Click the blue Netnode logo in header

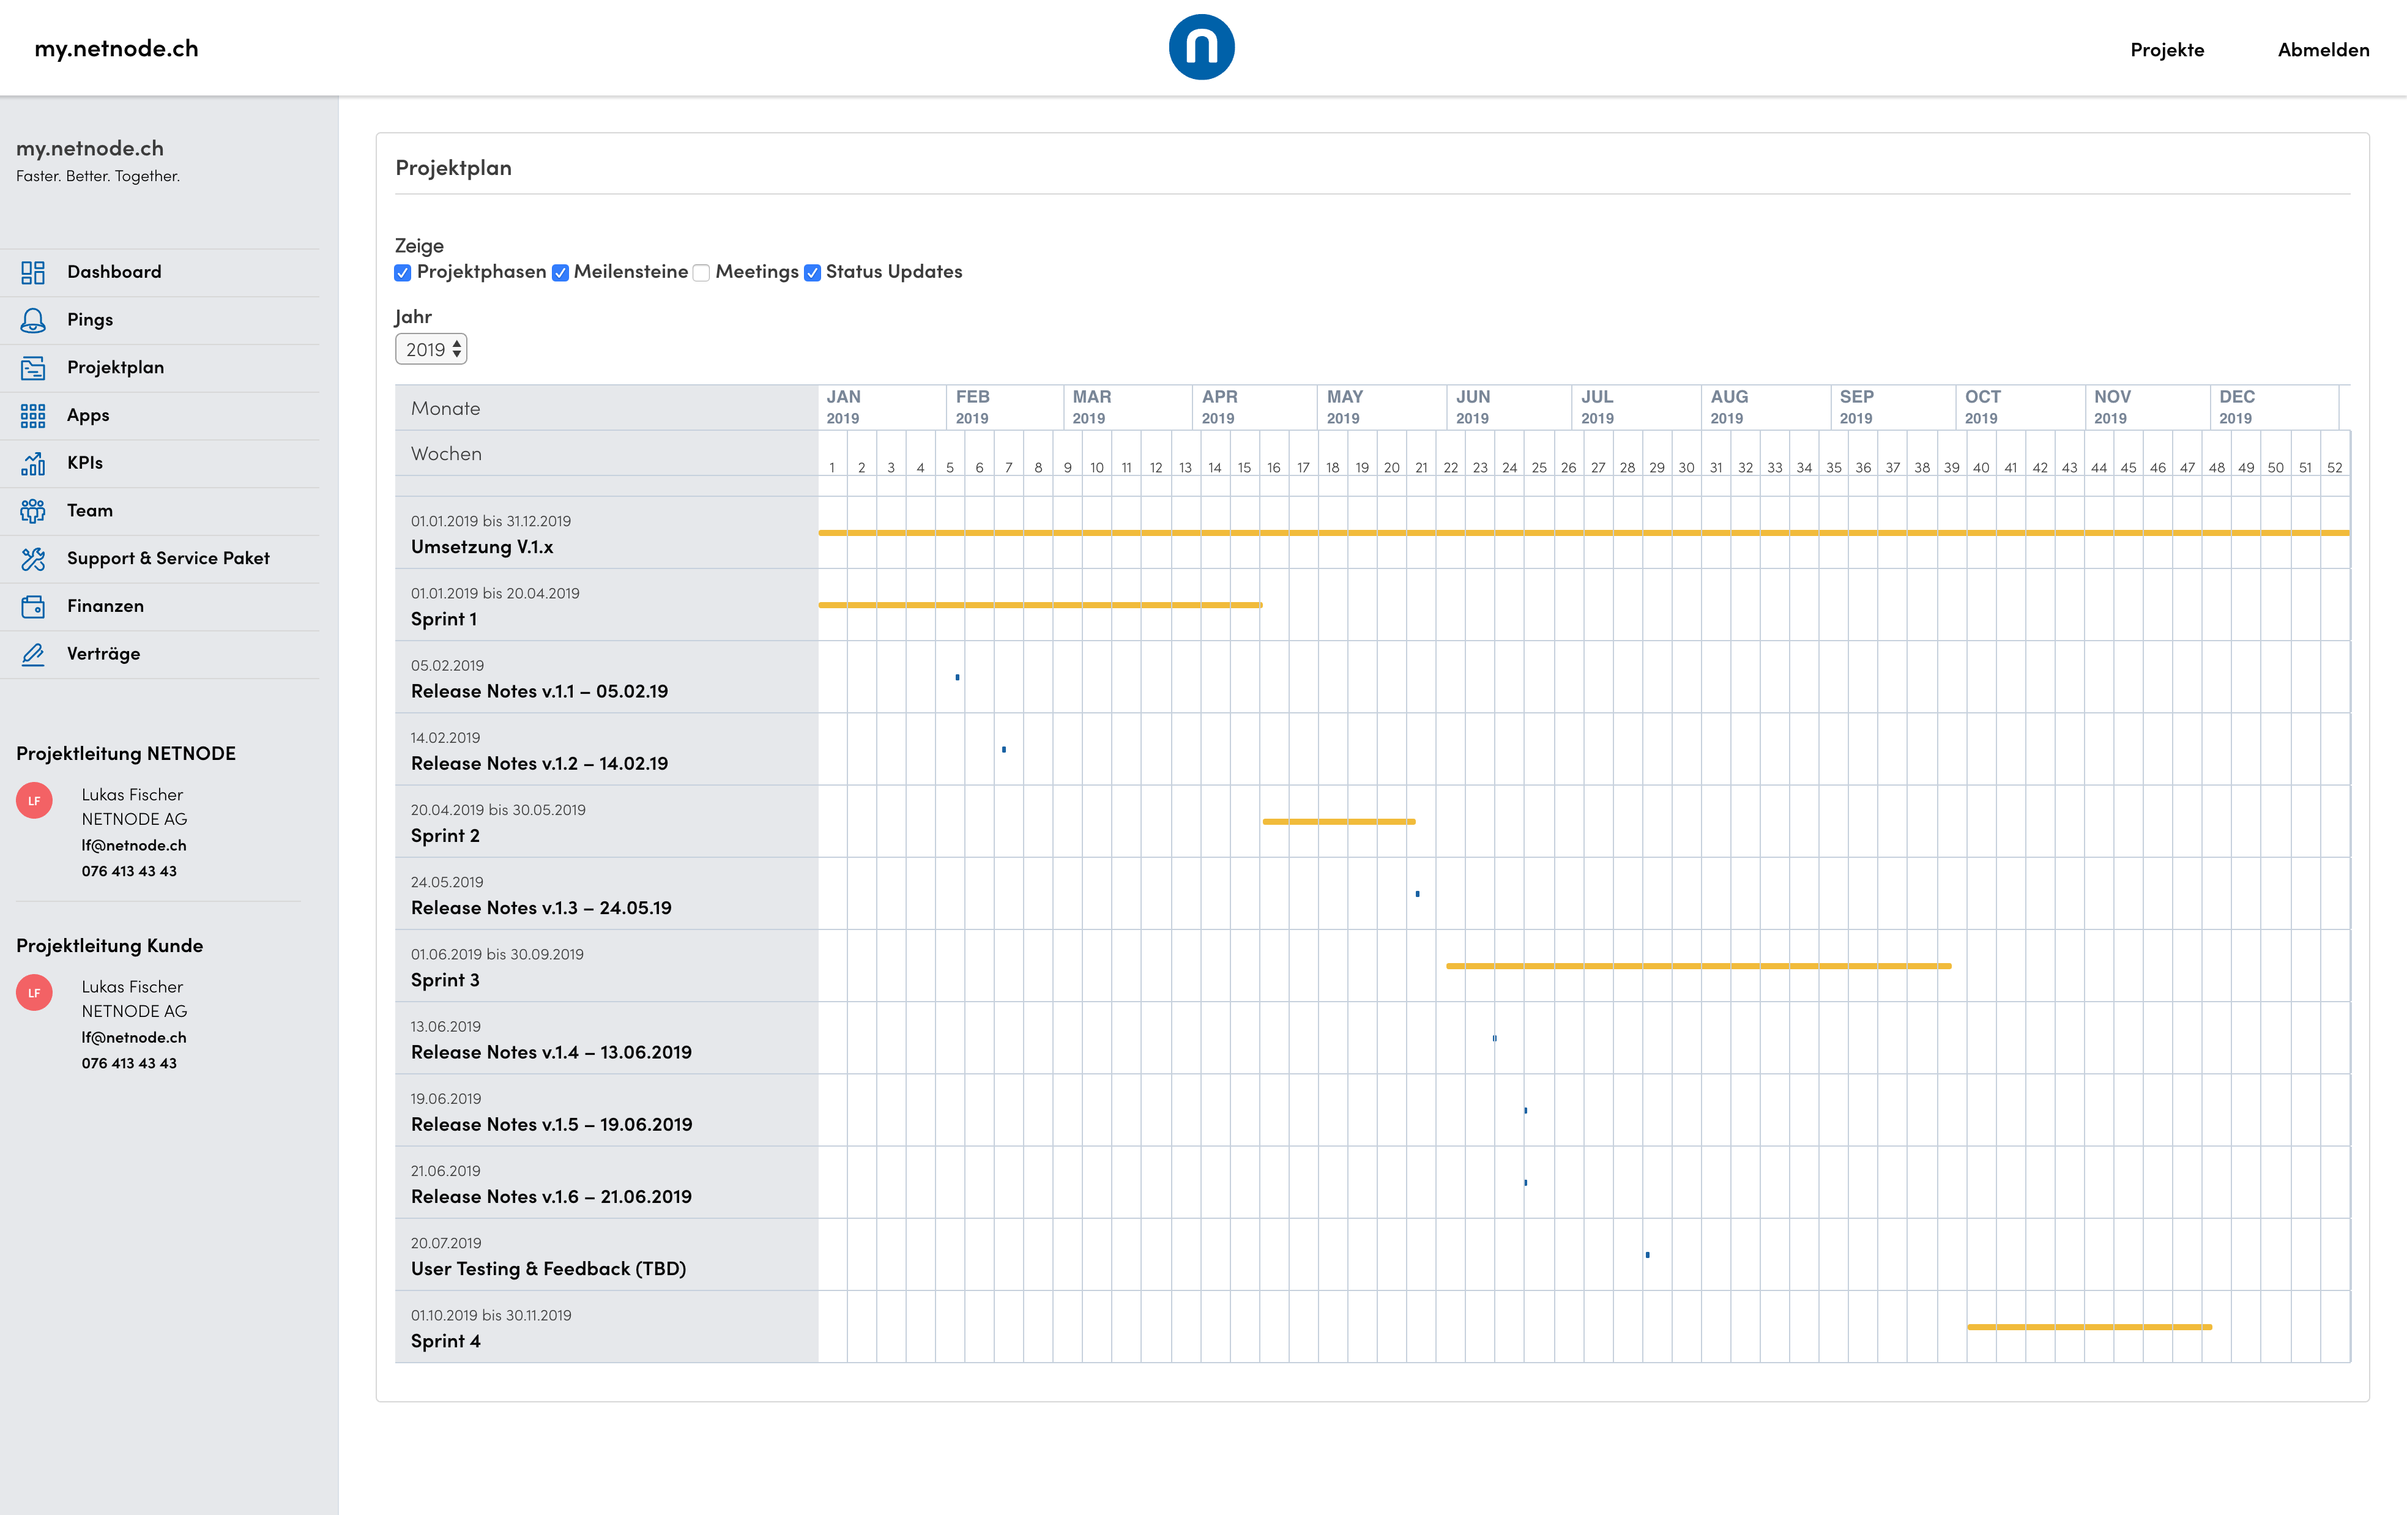click(1202, 47)
